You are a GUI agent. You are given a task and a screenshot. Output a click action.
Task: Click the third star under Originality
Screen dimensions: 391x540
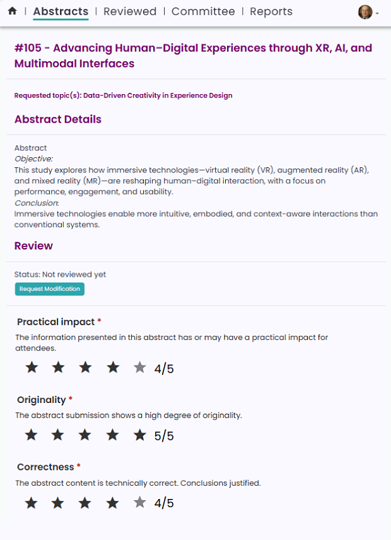pyautogui.click(x=85, y=435)
